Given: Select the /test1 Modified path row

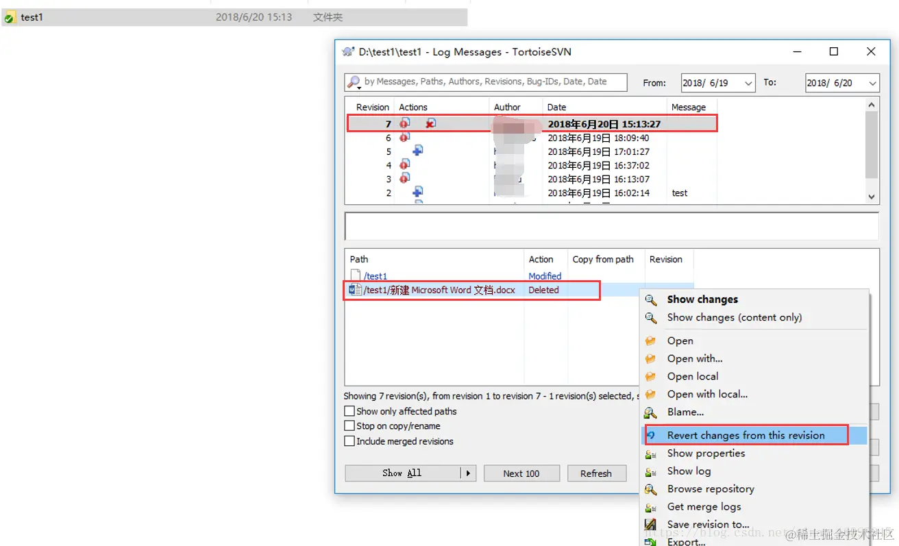Looking at the screenshot, I should tap(521, 276).
